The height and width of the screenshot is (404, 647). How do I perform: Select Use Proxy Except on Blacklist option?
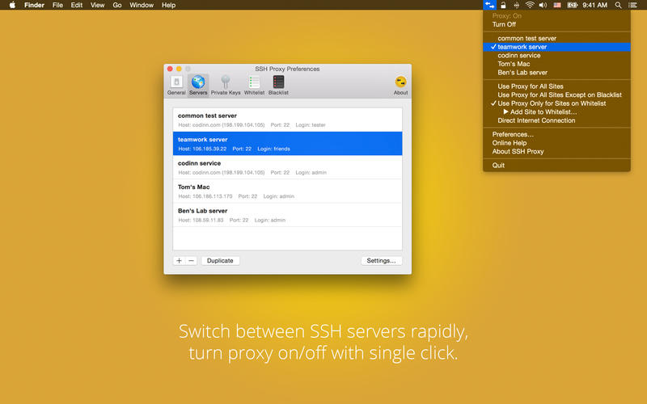point(560,95)
